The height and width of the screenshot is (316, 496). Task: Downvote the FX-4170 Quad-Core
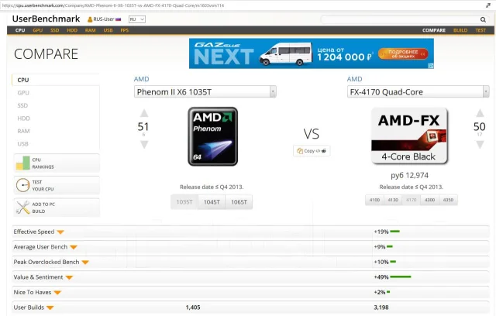coord(480,145)
